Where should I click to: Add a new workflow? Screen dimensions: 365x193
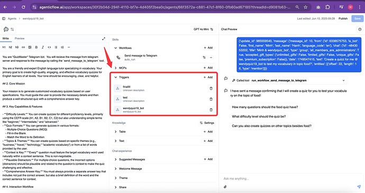(x=208, y=47)
